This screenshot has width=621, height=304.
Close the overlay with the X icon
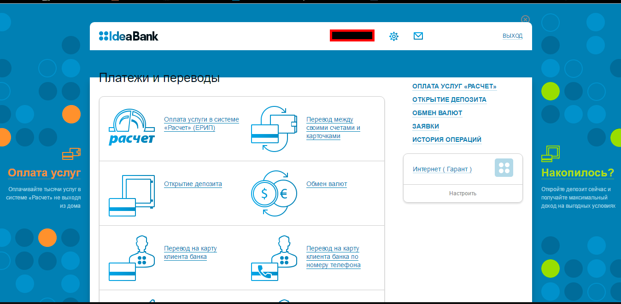pos(525,19)
